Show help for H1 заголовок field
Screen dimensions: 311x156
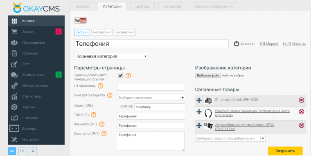point(100,86)
